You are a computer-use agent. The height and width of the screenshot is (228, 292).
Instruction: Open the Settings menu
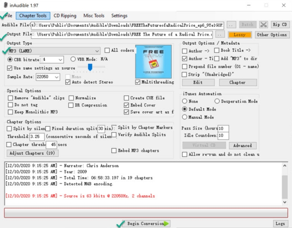click(119, 16)
